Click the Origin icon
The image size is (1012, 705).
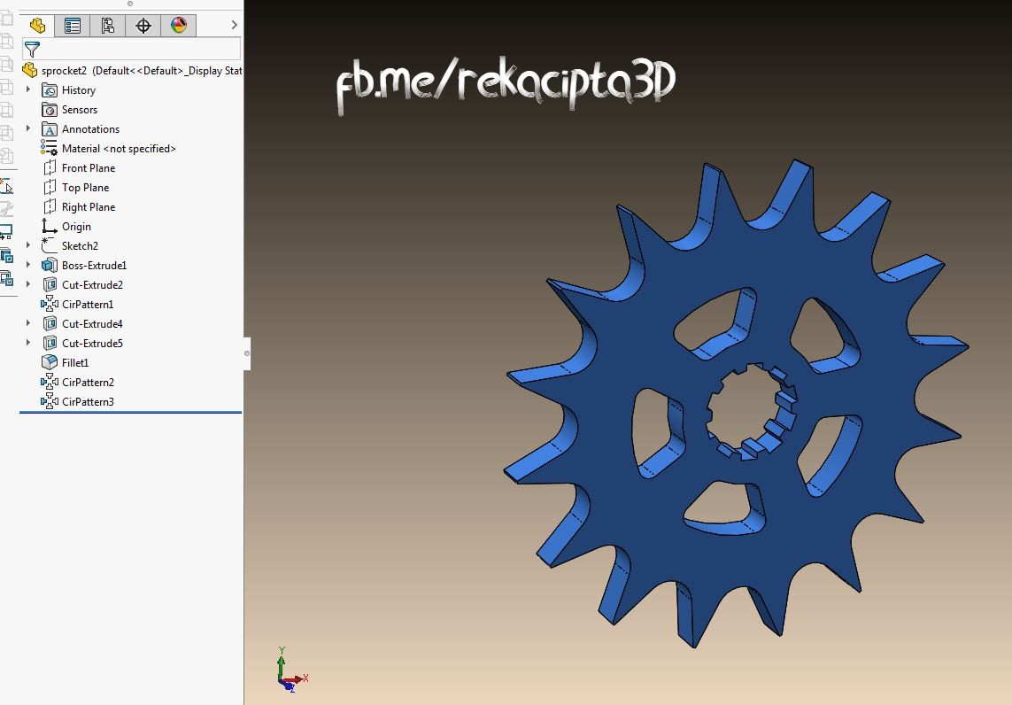pos(50,226)
